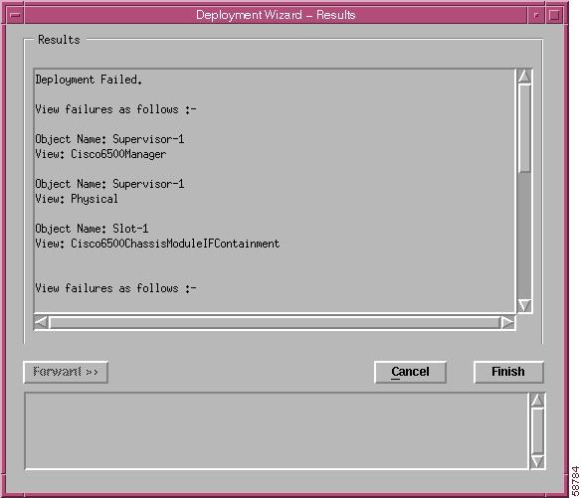This screenshot has height=498, width=581.
Task: Click the results vertical scrollbar thumb
Action: click(524, 128)
